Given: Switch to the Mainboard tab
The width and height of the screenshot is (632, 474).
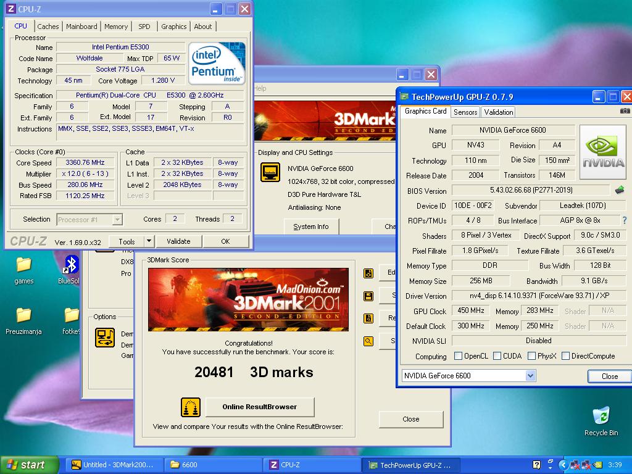Looking at the screenshot, I should [x=81, y=27].
